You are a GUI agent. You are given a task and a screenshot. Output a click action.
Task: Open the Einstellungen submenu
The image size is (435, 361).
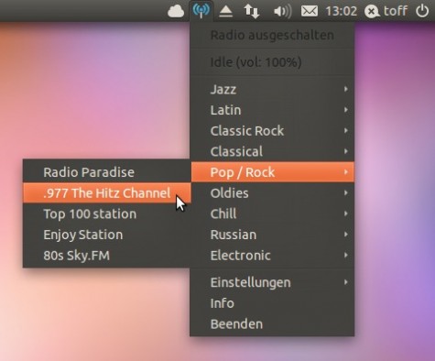pos(272,282)
